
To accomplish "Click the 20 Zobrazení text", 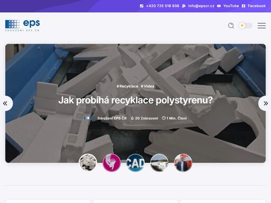I will (x=147, y=118).
